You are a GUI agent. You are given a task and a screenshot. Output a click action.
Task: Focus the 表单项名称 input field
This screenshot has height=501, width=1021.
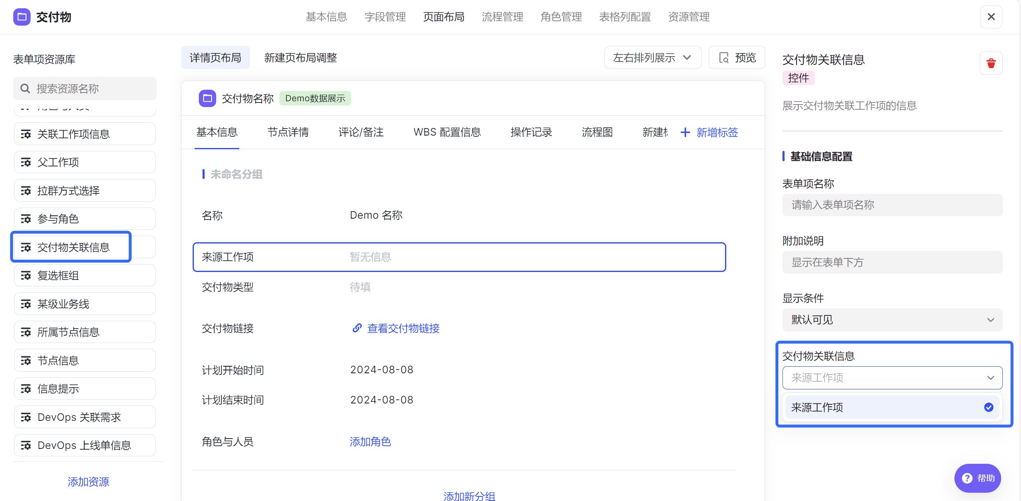pyautogui.click(x=892, y=205)
